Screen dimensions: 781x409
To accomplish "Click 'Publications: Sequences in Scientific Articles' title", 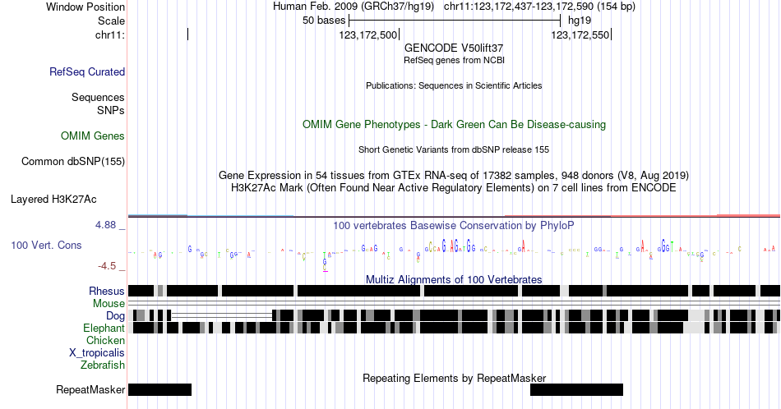I will (x=454, y=85).
